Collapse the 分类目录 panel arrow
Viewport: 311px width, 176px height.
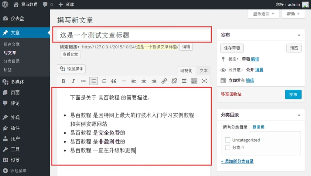[x=299, y=115]
